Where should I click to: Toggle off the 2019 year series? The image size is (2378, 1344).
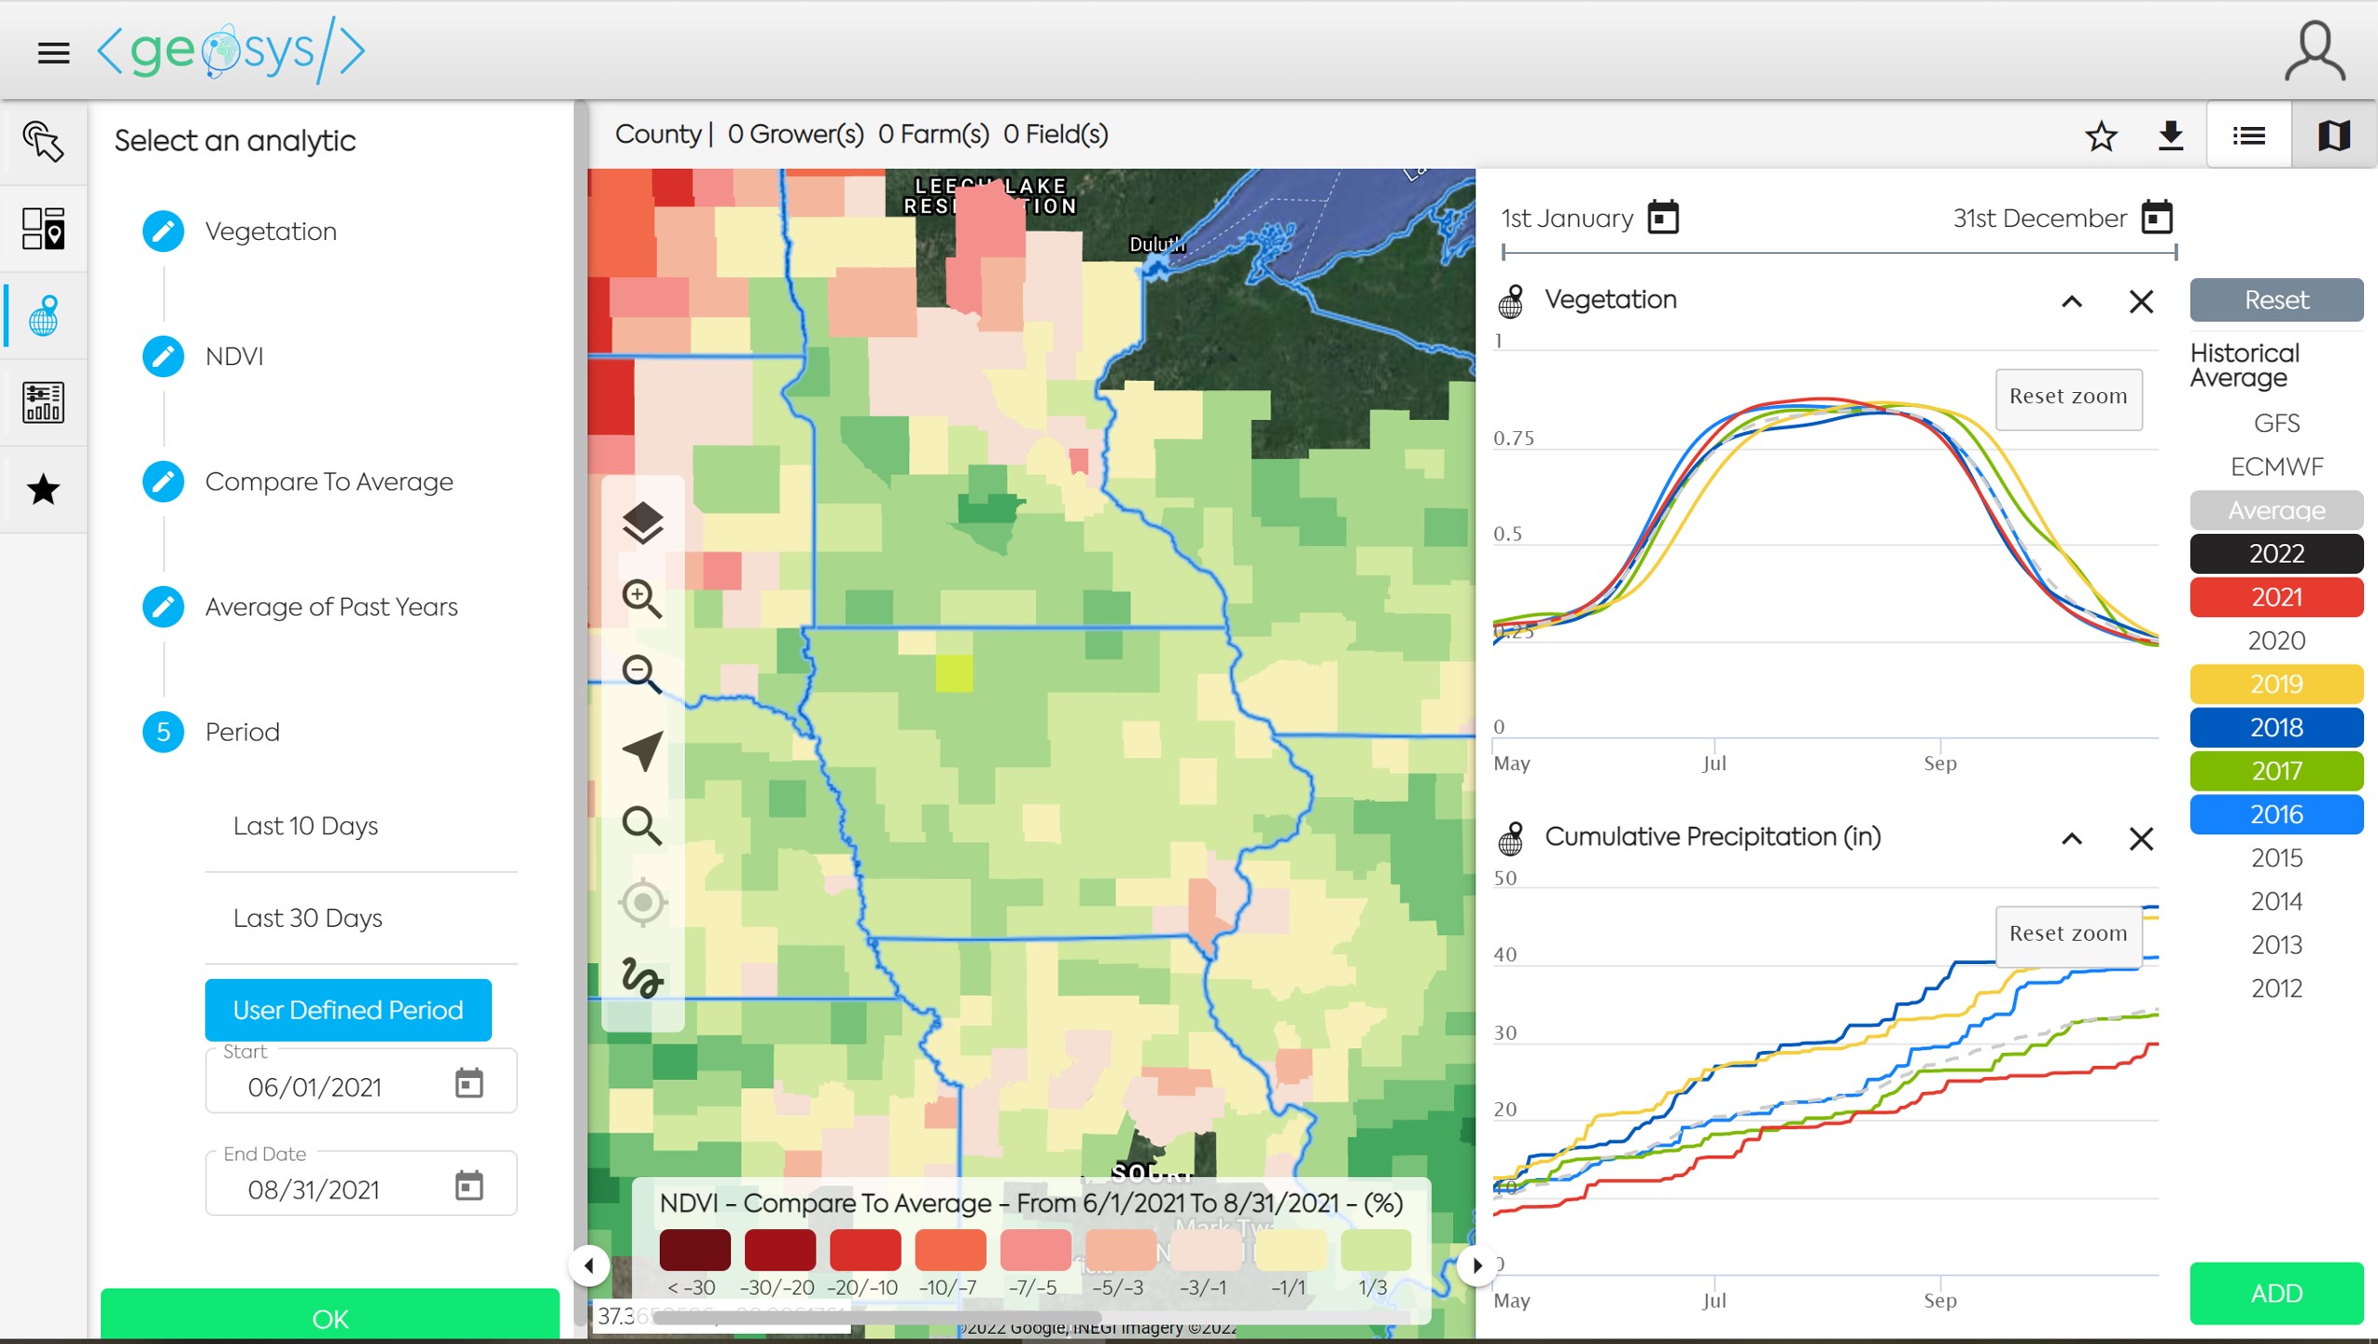tap(2275, 684)
